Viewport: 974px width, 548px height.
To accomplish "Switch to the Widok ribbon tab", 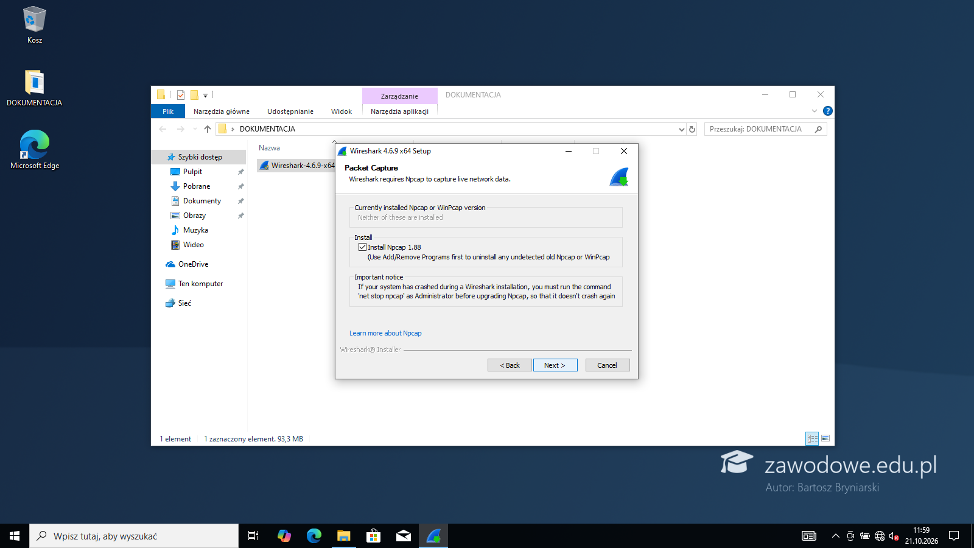I will point(342,111).
